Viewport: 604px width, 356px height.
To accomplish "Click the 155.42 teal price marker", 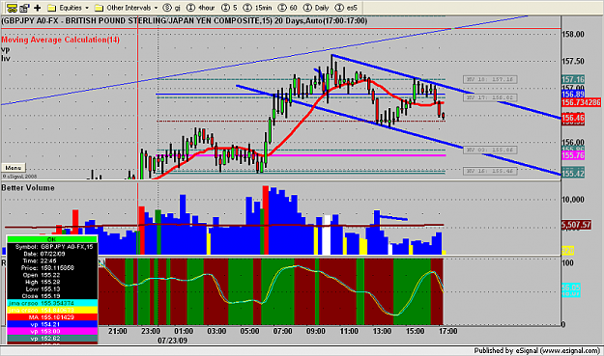I will (x=573, y=174).
